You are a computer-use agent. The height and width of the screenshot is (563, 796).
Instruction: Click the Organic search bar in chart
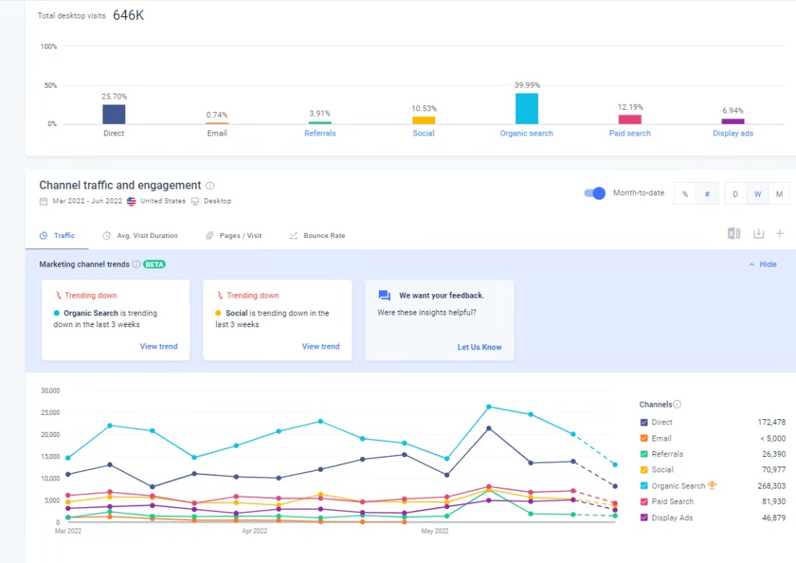click(x=526, y=108)
